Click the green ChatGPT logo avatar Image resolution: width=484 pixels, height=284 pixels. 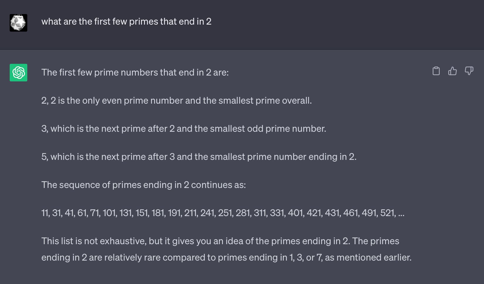tap(18, 73)
